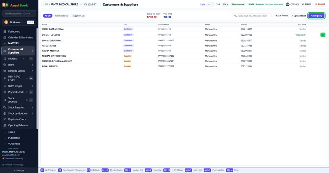Viewport: 329px width, 173px height.
Task: Open Calendar & Reminders in sidebar
Action: pyautogui.click(x=20, y=37)
